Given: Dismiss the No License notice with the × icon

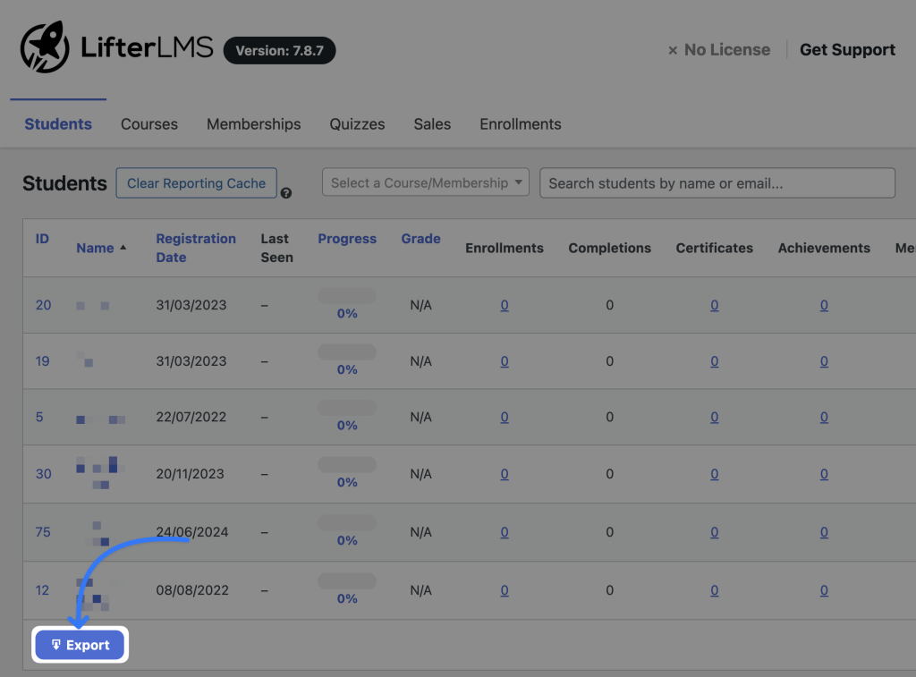Looking at the screenshot, I should (x=672, y=49).
